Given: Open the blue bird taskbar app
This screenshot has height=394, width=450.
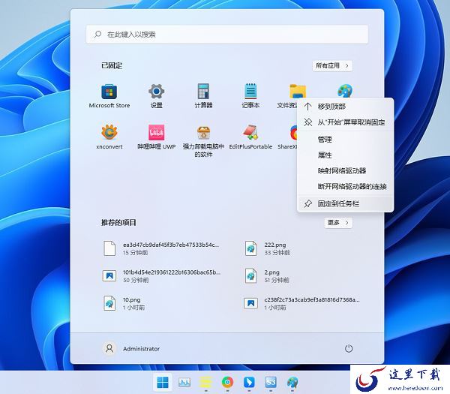Looking at the screenshot, I should (249, 382).
